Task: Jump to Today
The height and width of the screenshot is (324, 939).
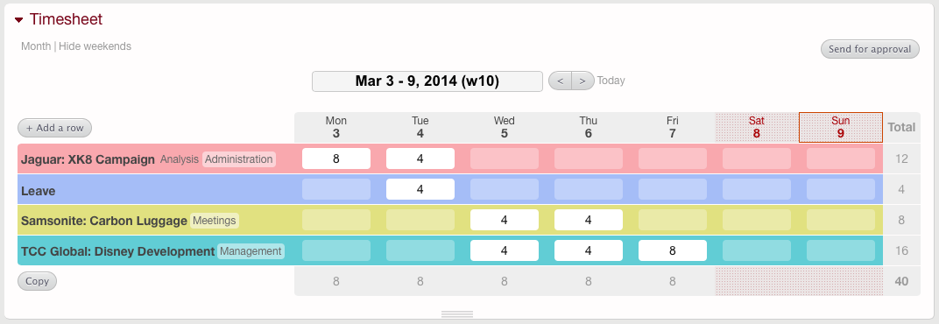Action: tap(611, 81)
